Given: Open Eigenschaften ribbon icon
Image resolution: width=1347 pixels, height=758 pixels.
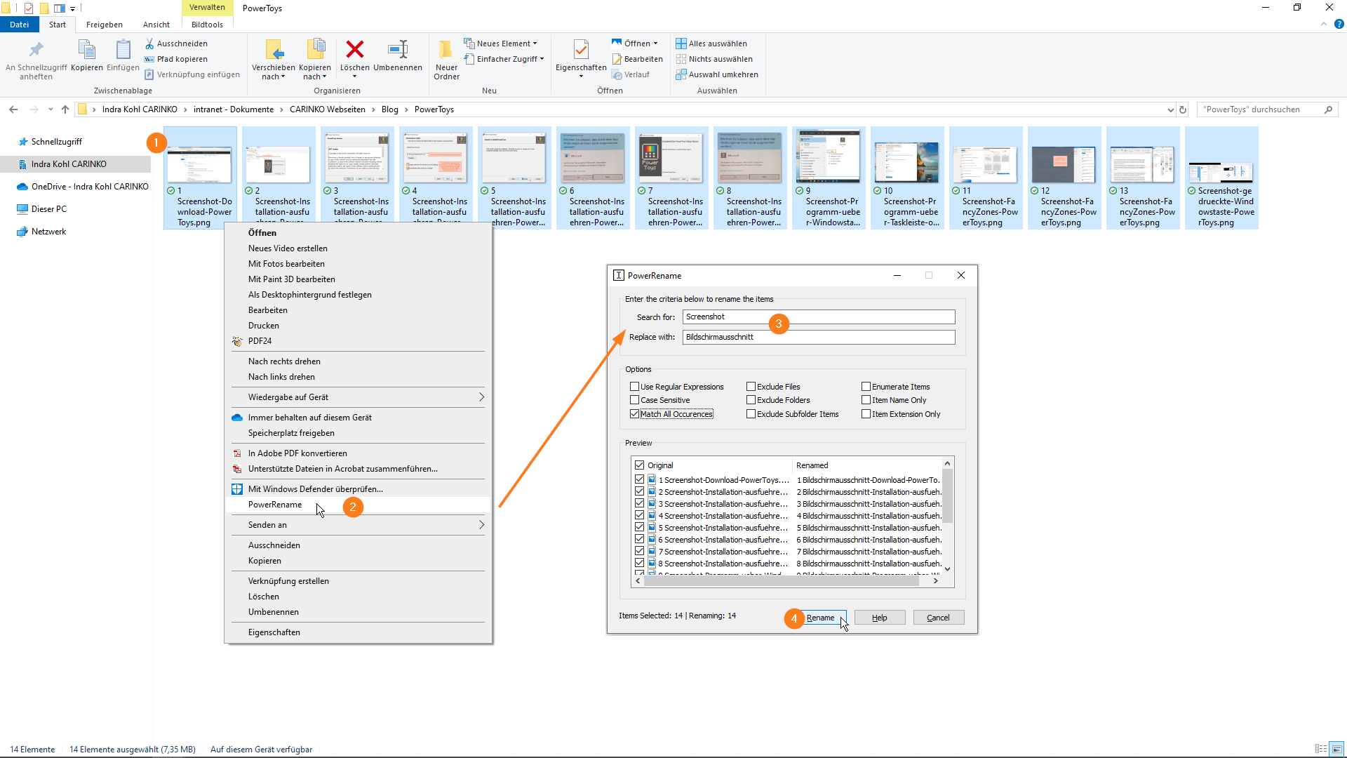Looking at the screenshot, I should [581, 50].
